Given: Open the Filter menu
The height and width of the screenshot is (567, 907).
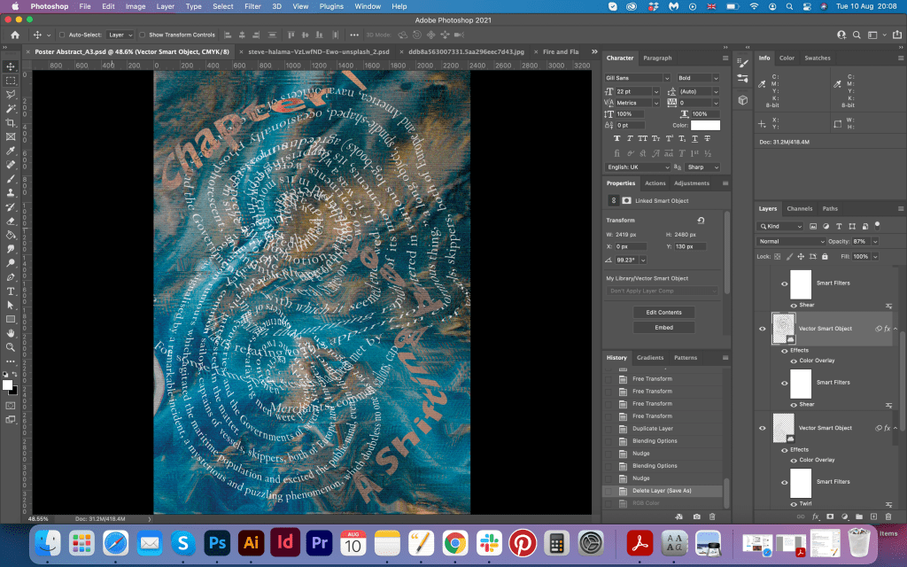Looking at the screenshot, I should [x=252, y=6].
